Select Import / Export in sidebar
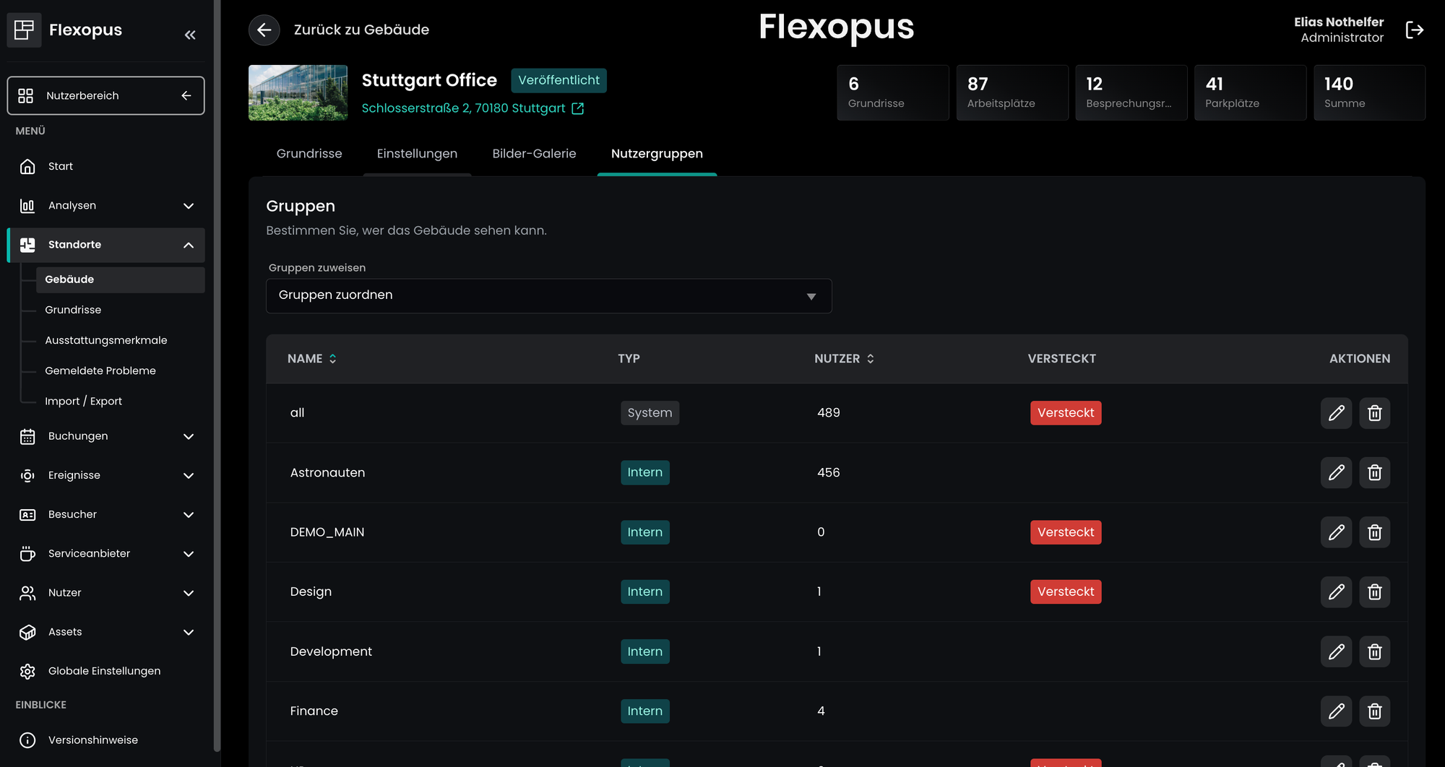 (x=83, y=401)
